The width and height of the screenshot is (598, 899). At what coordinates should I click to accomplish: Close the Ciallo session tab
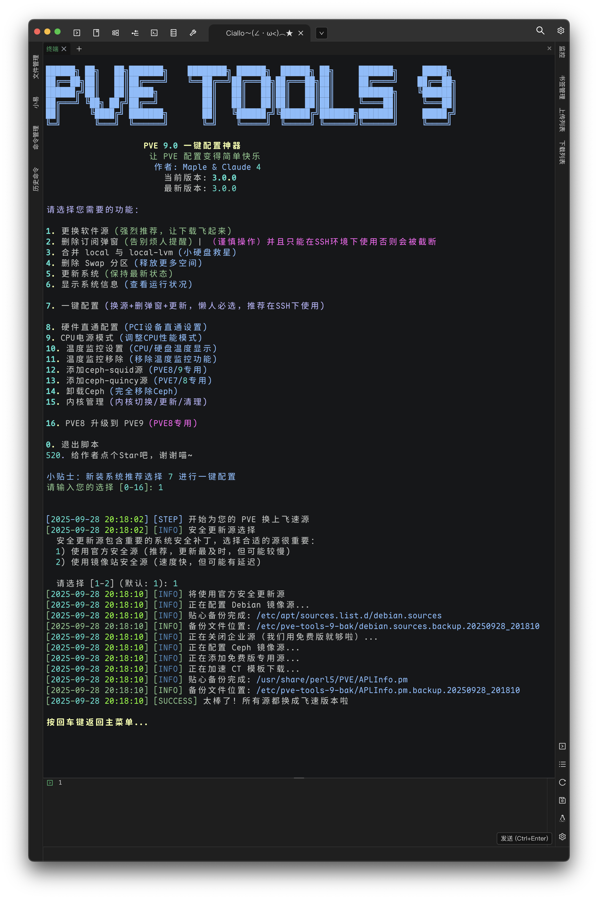301,33
